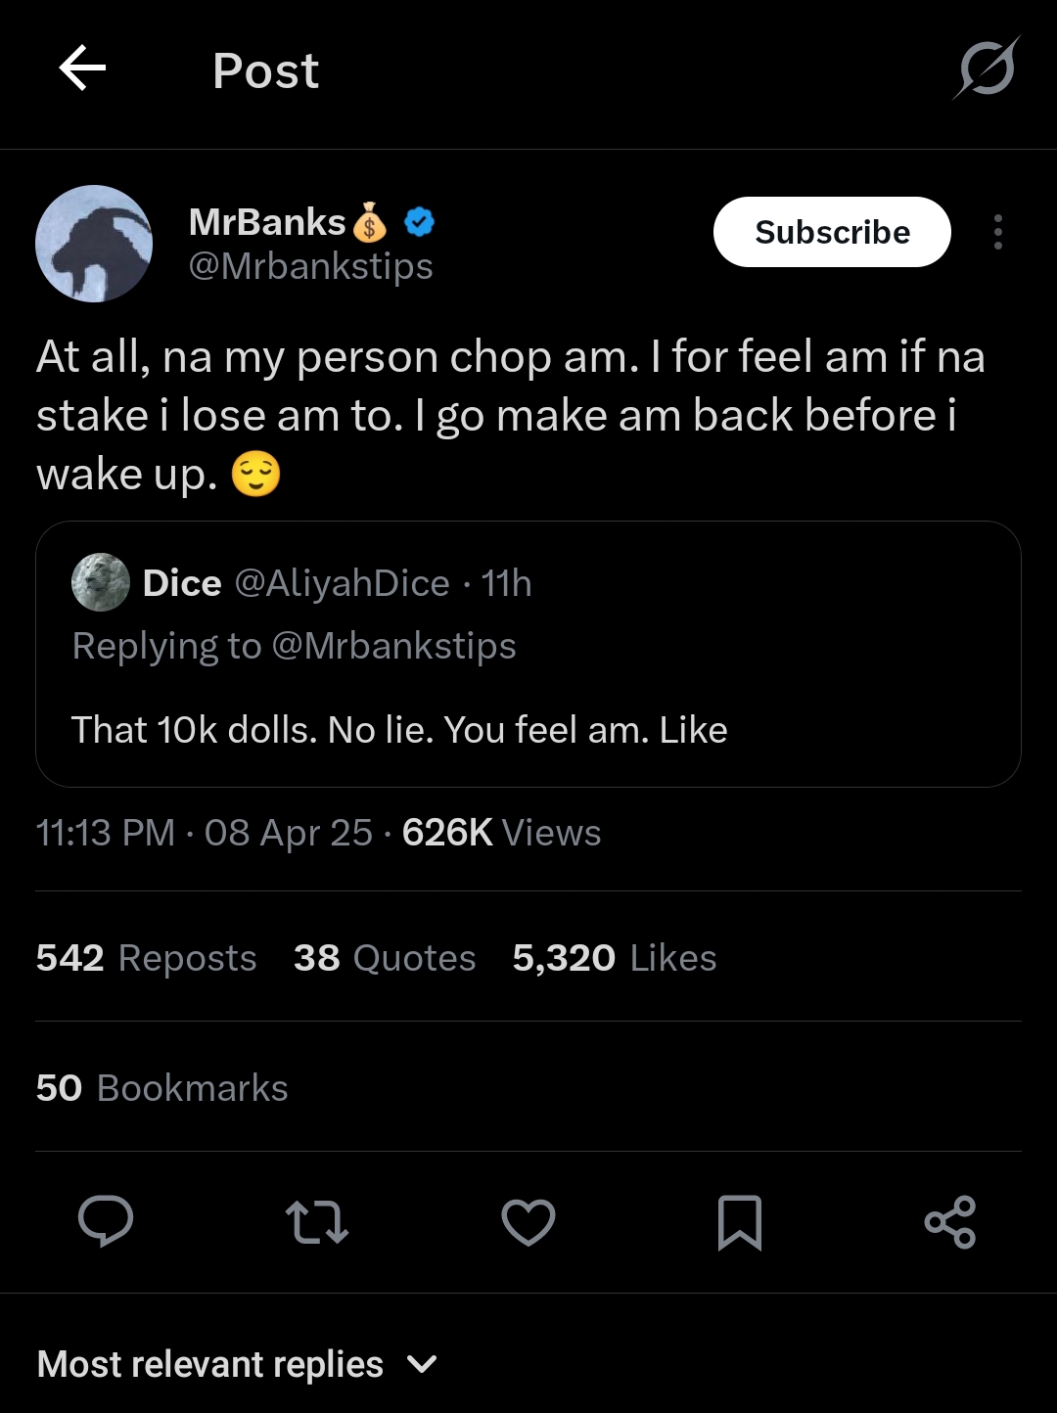Image resolution: width=1057 pixels, height=1413 pixels.
Task: Open the three-dot more options menu
Action: pos(997,232)
